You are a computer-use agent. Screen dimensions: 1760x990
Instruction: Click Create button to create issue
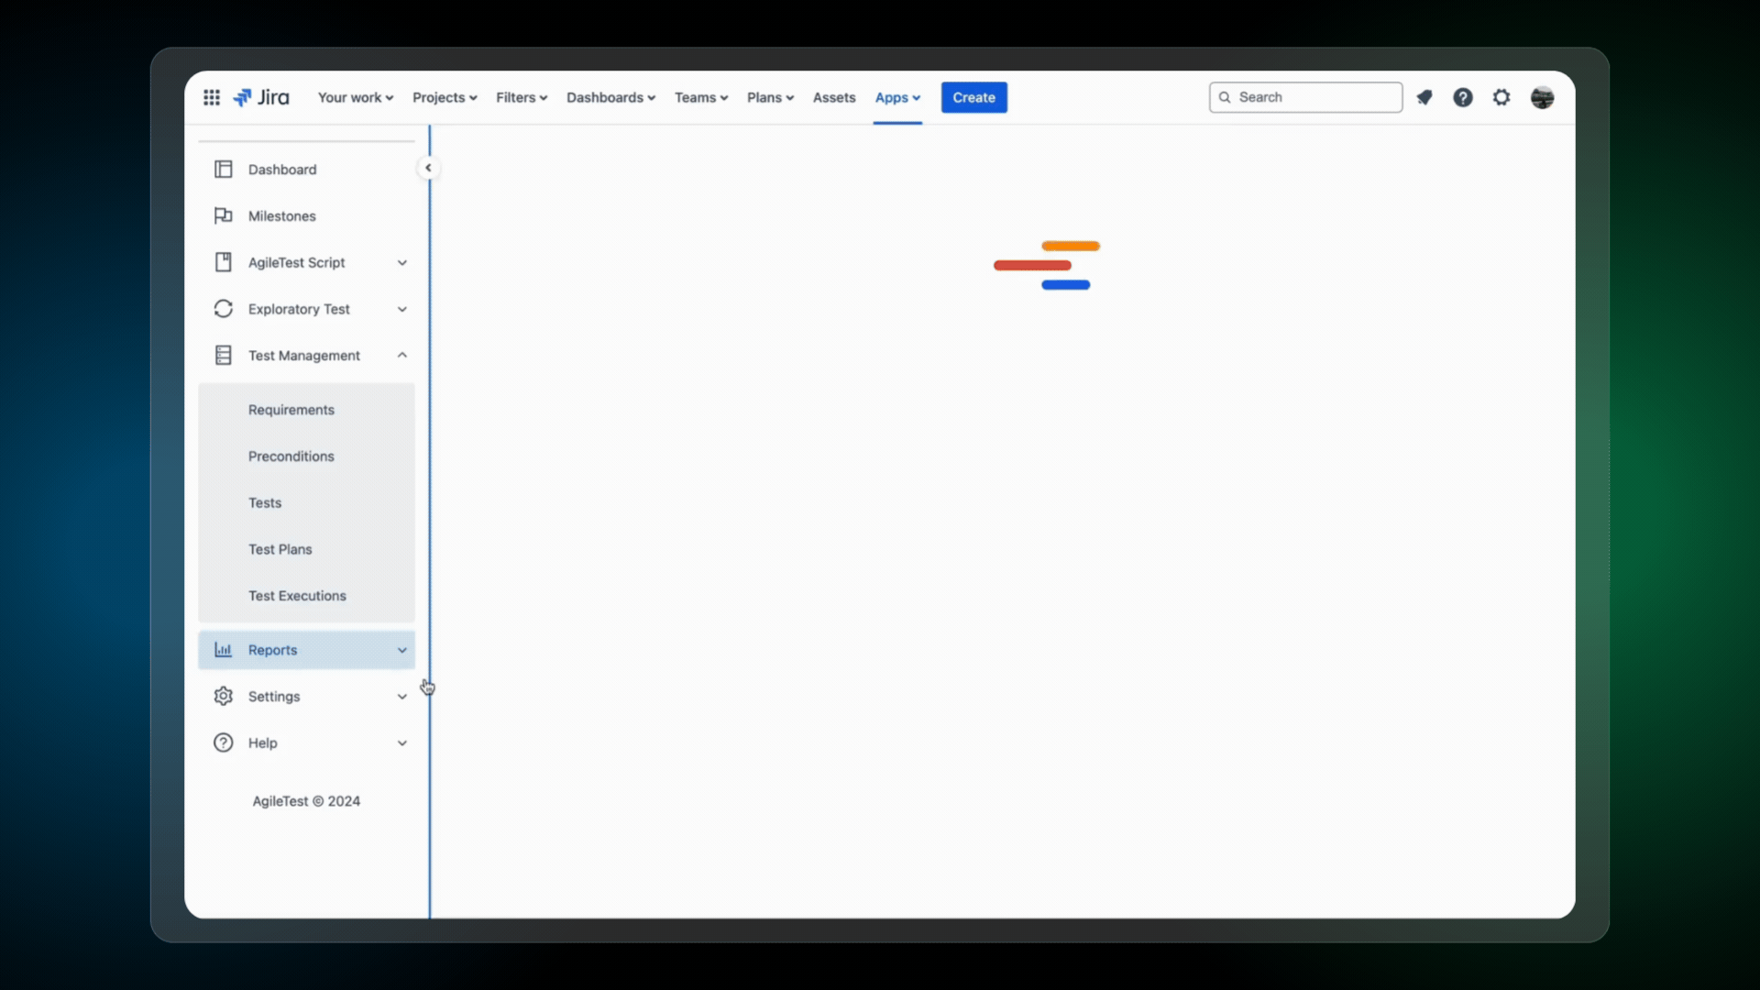point(974,96)
